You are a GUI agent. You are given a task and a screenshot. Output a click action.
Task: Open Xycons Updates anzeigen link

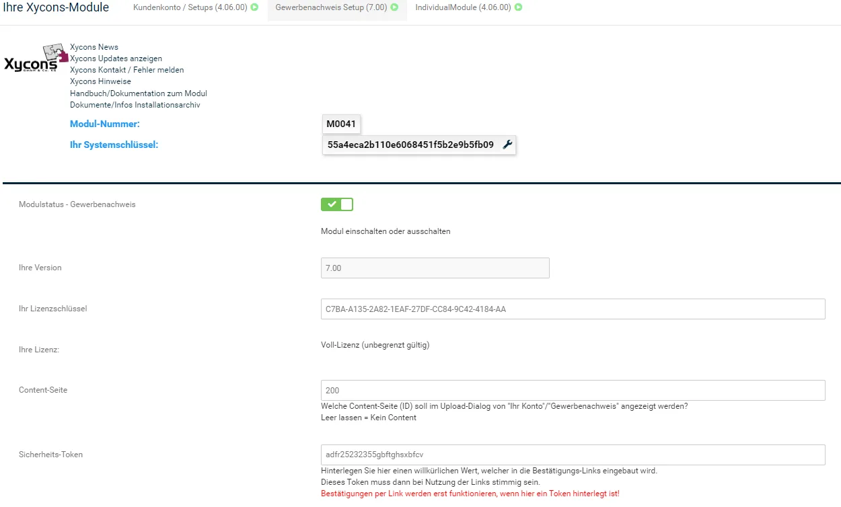point(116,58)
